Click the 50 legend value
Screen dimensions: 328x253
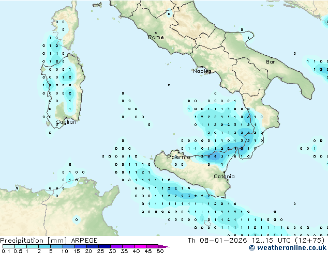click(x=160, y=251)
